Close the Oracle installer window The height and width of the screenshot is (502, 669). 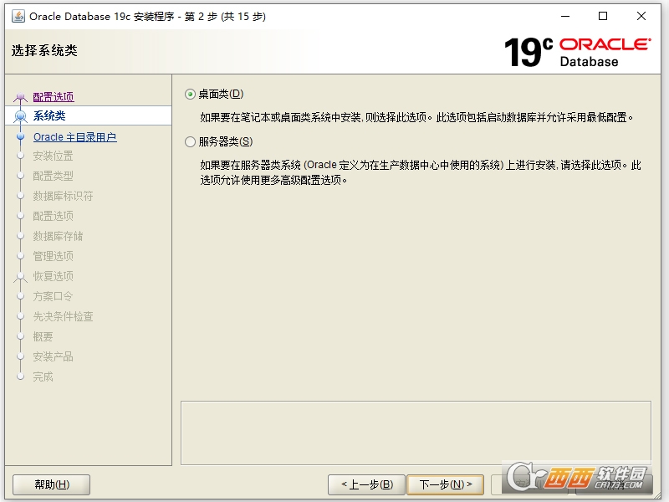(x=641, y=16)
